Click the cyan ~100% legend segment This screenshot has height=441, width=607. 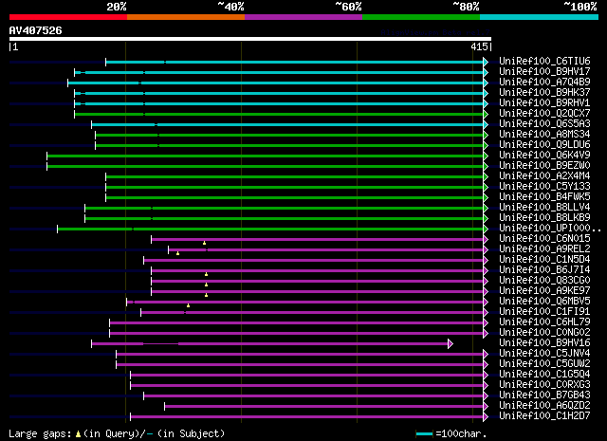pos(540,17)
